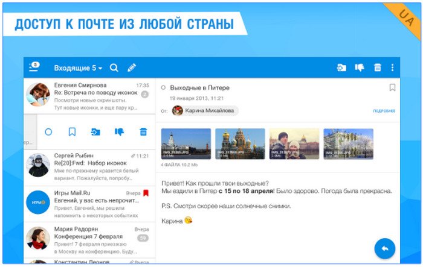The height and width of the screenshot is (267, 423).
Task: Click the date 19 января 2013, 11:21
Action: (196, 98)
